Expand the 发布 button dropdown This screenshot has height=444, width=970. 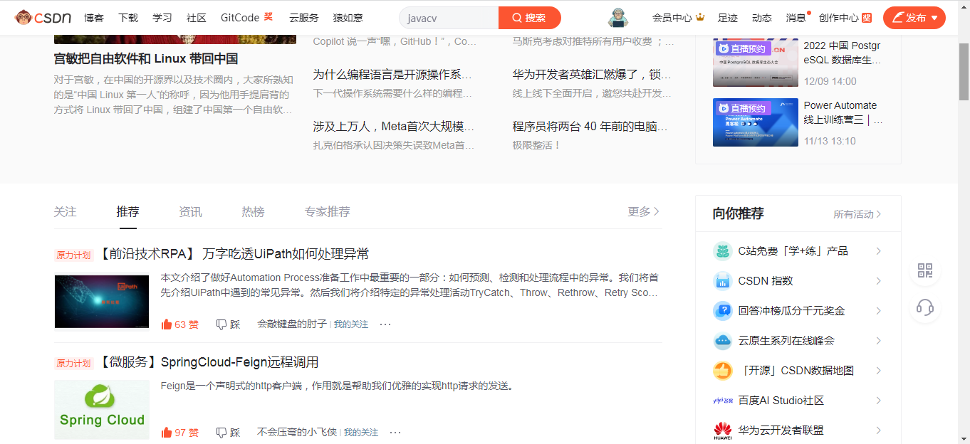point(934,18)
